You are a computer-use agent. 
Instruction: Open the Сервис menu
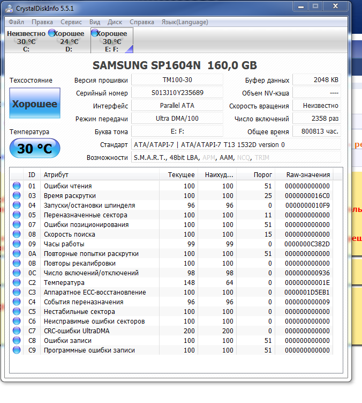(71, 22)
